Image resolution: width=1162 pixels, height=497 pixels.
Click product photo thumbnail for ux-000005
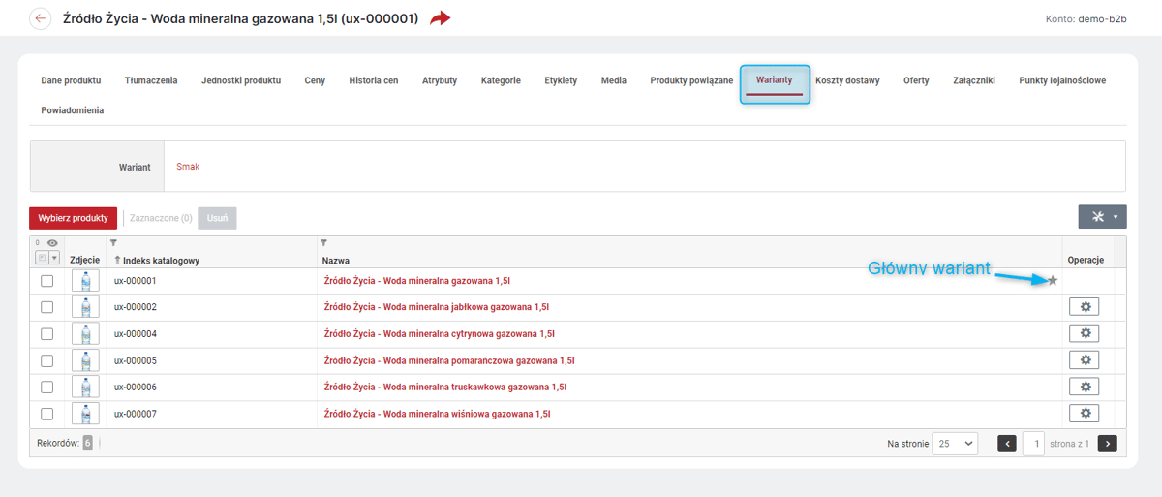point(85,360)
